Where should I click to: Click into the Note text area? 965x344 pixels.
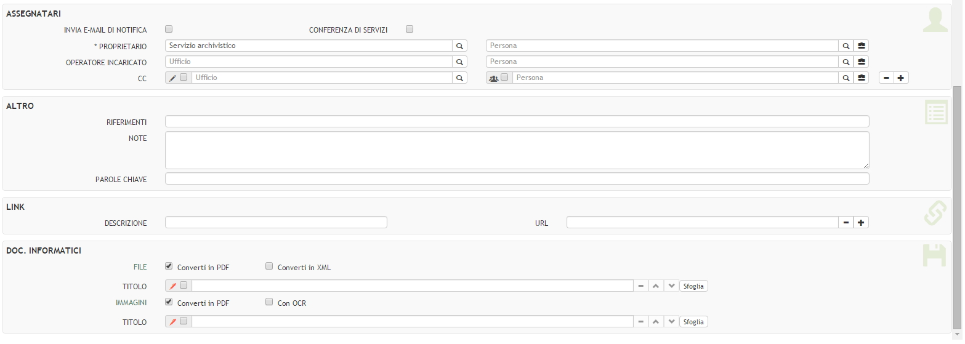click(517, 150)
